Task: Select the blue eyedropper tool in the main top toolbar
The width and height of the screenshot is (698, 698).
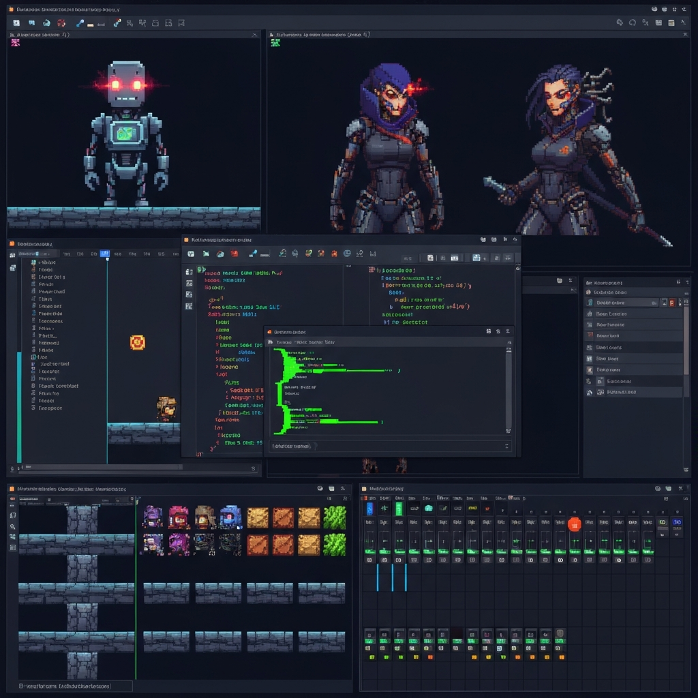Action: [x=80, y=22]
